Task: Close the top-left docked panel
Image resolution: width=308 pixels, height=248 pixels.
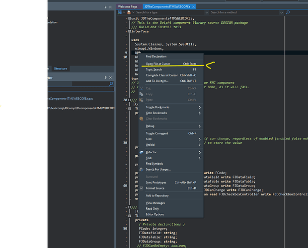Action: (111, 6)
